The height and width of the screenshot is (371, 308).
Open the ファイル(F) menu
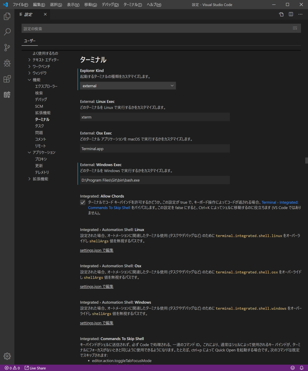(20, 5)
